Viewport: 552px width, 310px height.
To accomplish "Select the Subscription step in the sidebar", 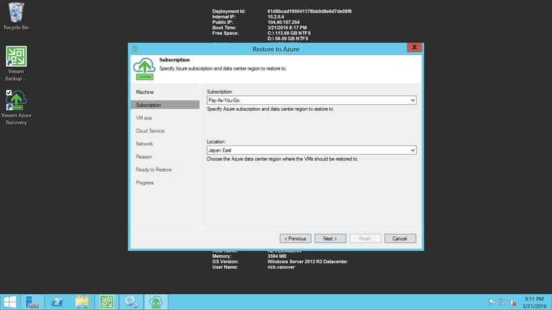I will pos(149,105).
